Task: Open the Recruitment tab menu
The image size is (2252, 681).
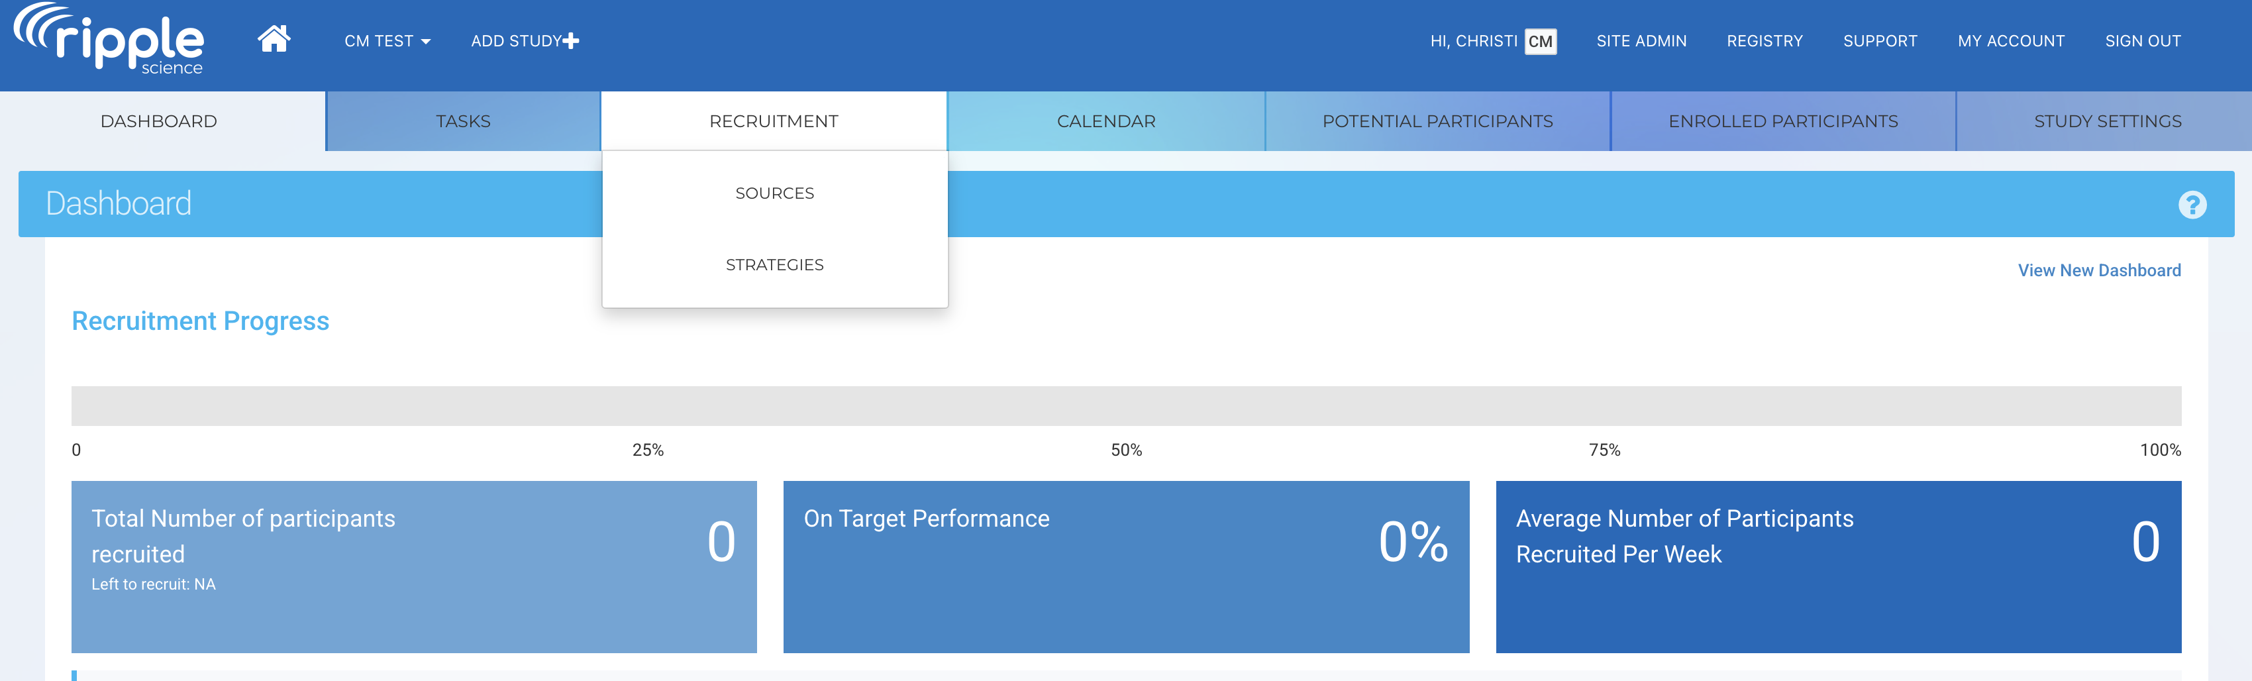Action: (774, 121)
